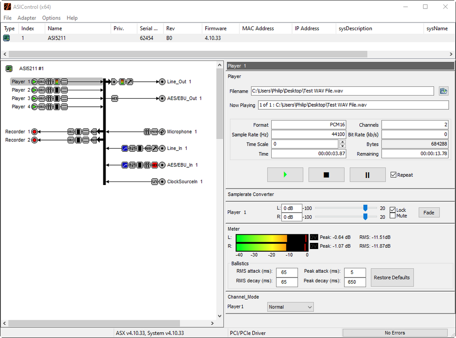Open the browse file folder icon
The width and height of the screenshot is (456, 338).
443,91
